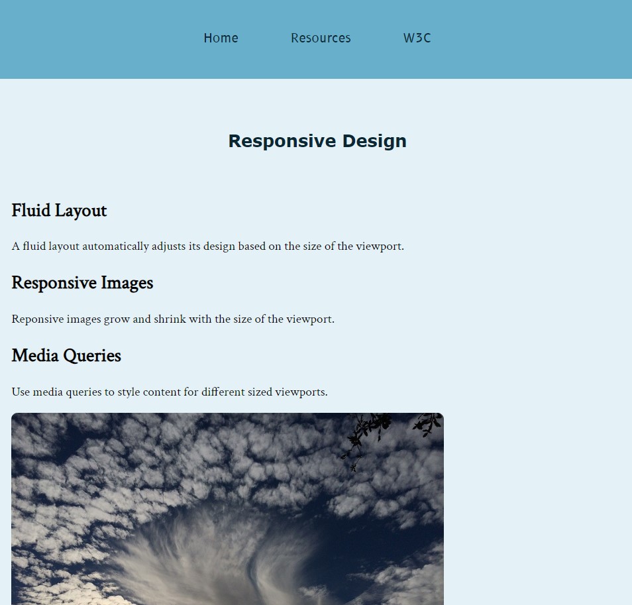The image size is (632, 605).
Task: Click the word 'Queries' in the third heading
Action: 95,356
